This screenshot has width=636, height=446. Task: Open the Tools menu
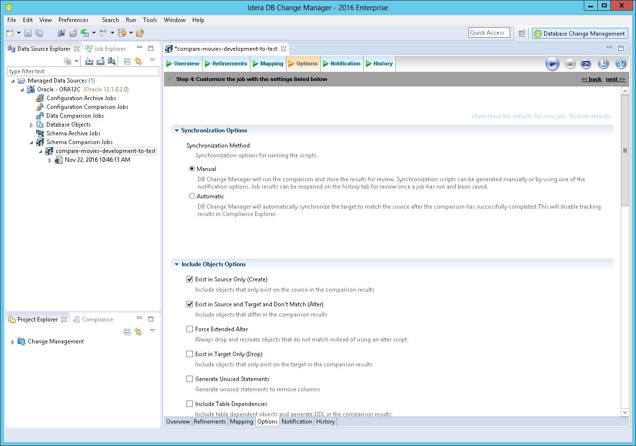point(150,20)
